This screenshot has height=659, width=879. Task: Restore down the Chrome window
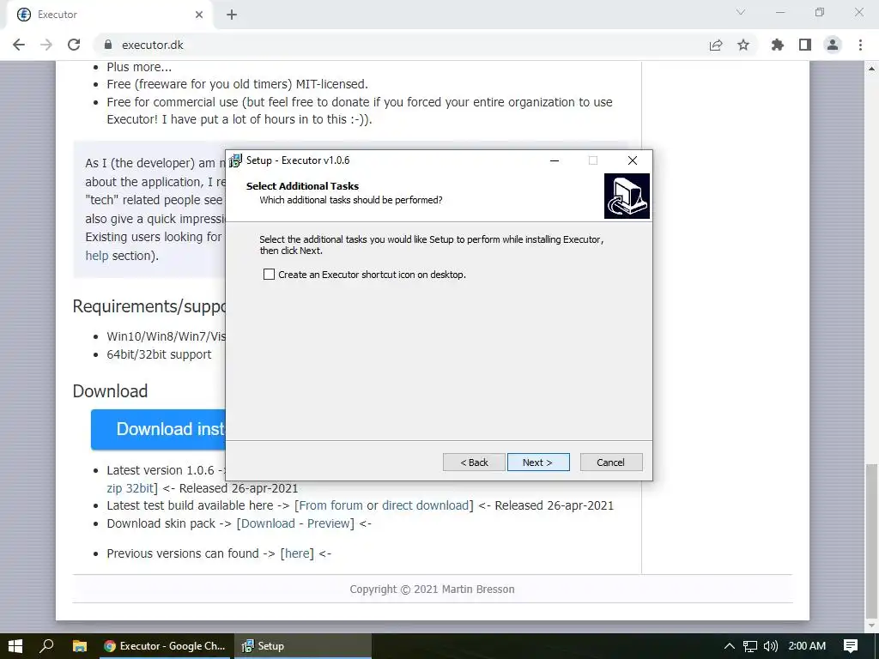click(820, 12)
